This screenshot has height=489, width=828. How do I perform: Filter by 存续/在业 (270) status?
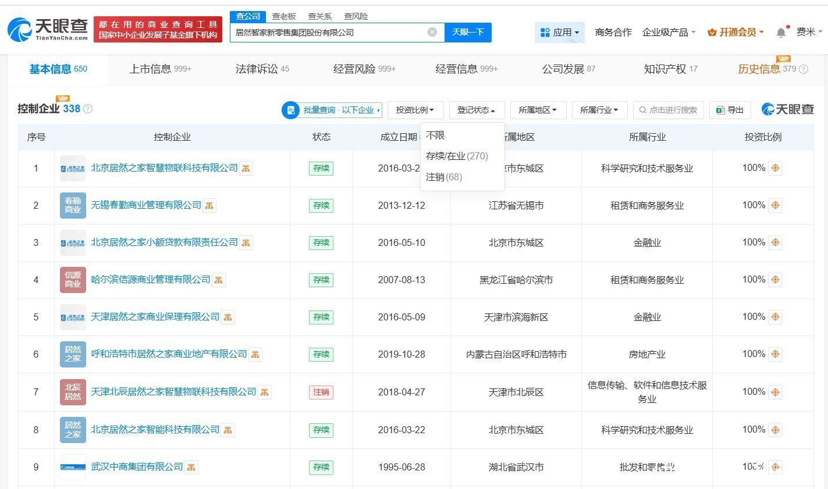(x=457, y=156)
